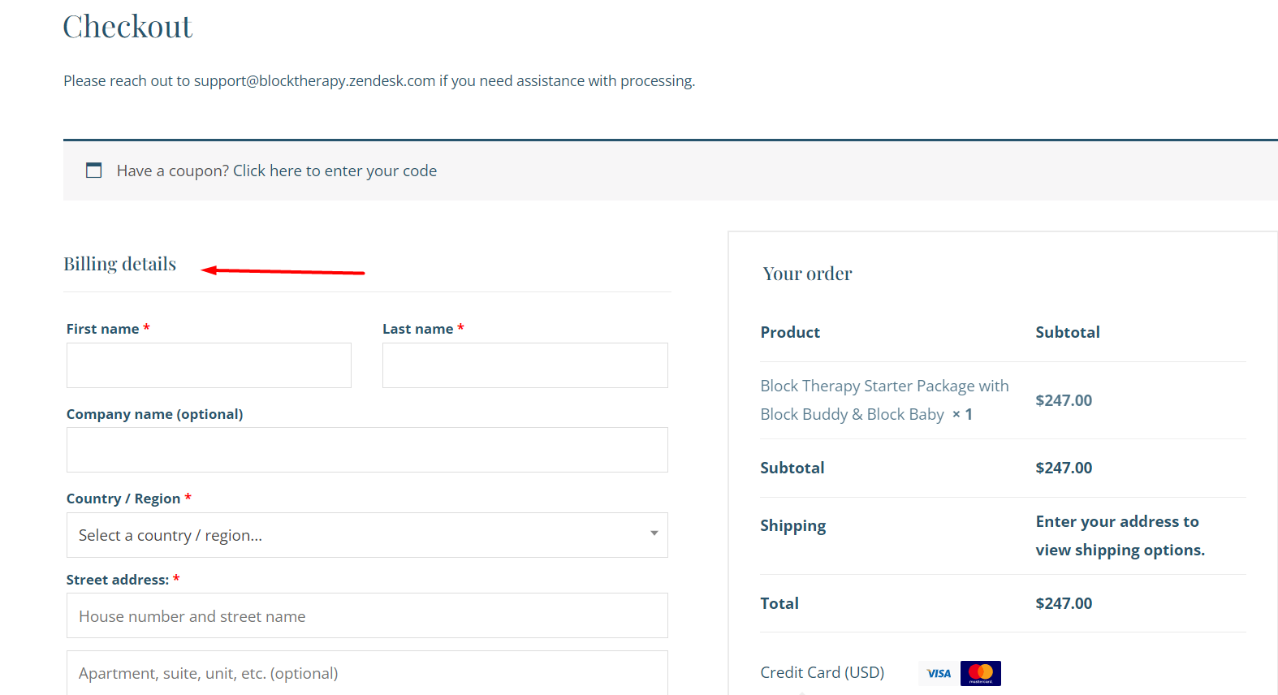Open the Country / Region dropdown arrow
This screenshot has height=695, width=1278.
pyautogui.click(x=654, y=534)
